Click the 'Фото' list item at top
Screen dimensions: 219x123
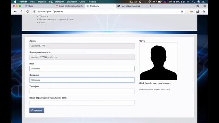click(x=42, y=23)
